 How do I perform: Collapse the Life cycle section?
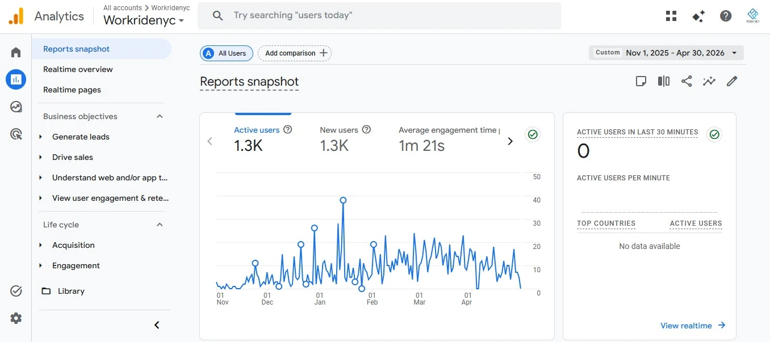[x=160, y=225]
